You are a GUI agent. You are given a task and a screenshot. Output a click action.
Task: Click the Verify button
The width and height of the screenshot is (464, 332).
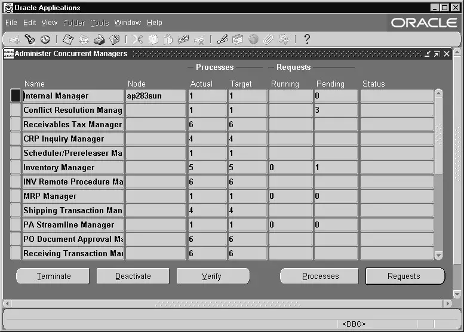click(213, 276)
